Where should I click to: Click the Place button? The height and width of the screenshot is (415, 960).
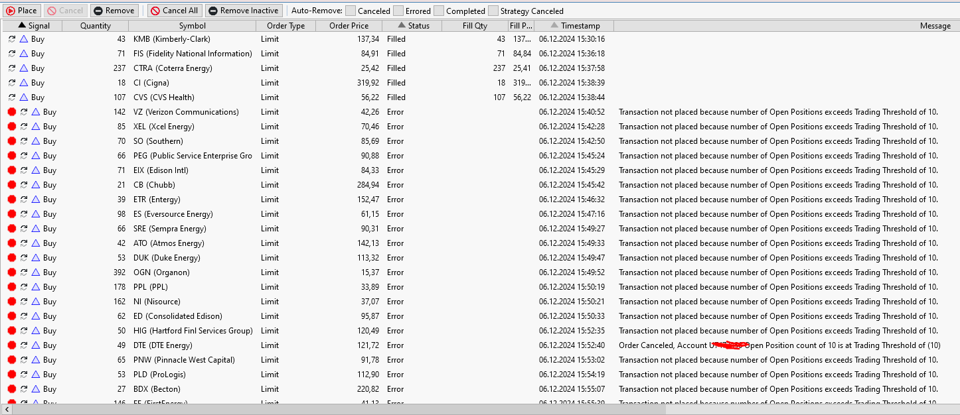(22, 11)
